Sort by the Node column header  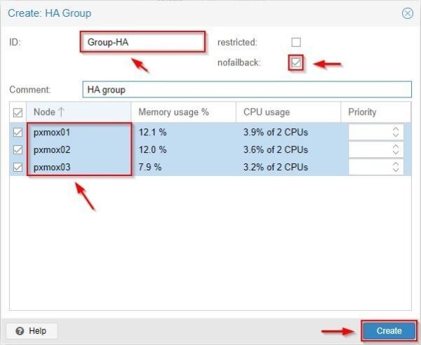[x=77, y=112]
